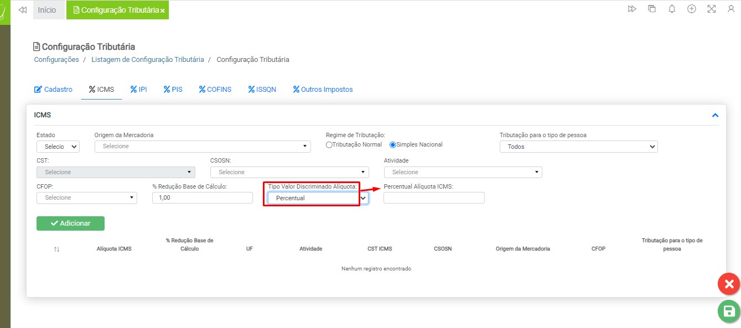Expand the Origem da Mercadoria dropdown

203,147
